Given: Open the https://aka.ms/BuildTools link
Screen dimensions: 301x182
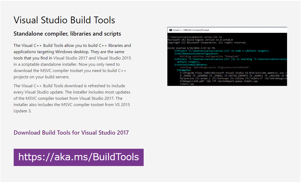Looking at the screenshot, I should pyautogui.click(x=78, y=157).
